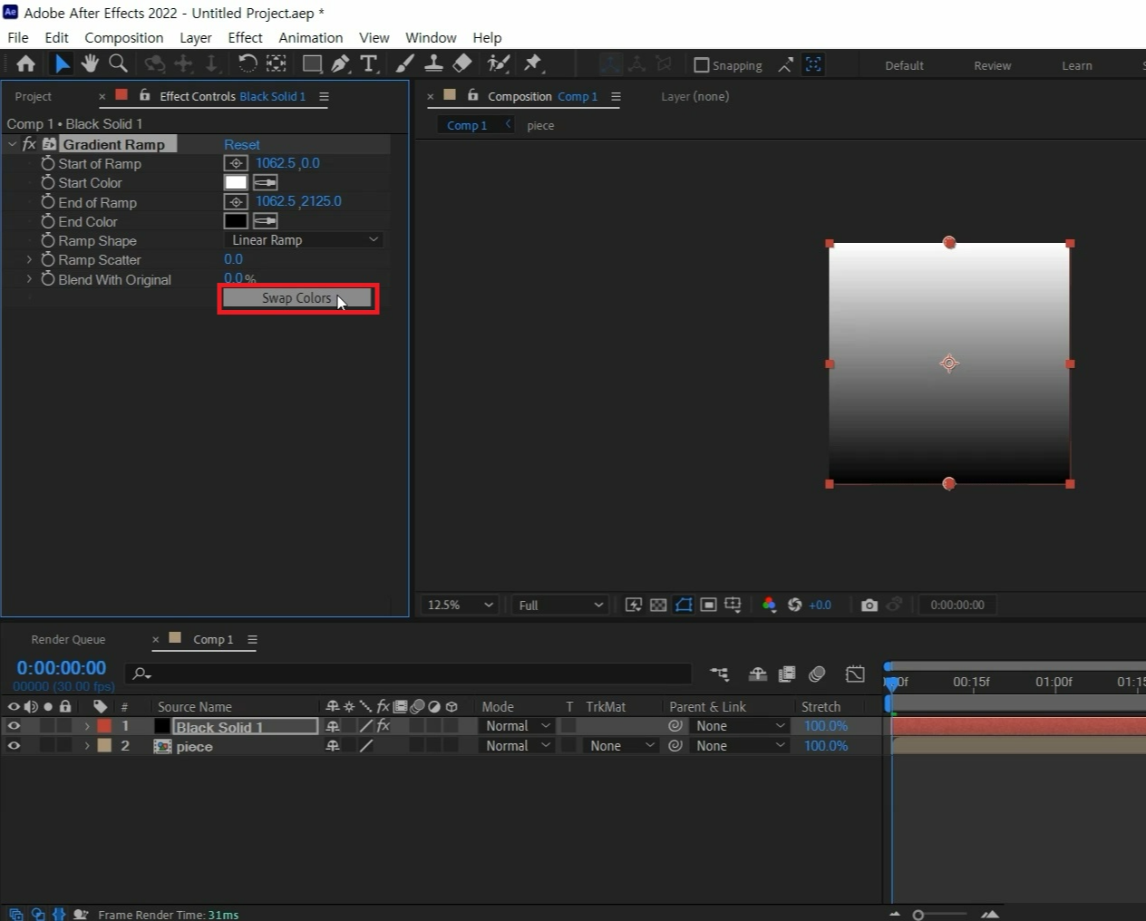This screenshot has height=921, width=1146.
Task: Open TrkMat dropdown for piece layer
Action: click(x=621, y=746)
